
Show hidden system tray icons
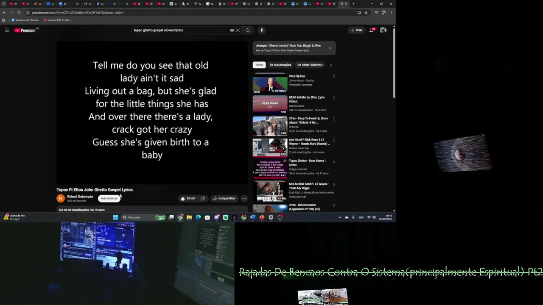tap(340, 217)
